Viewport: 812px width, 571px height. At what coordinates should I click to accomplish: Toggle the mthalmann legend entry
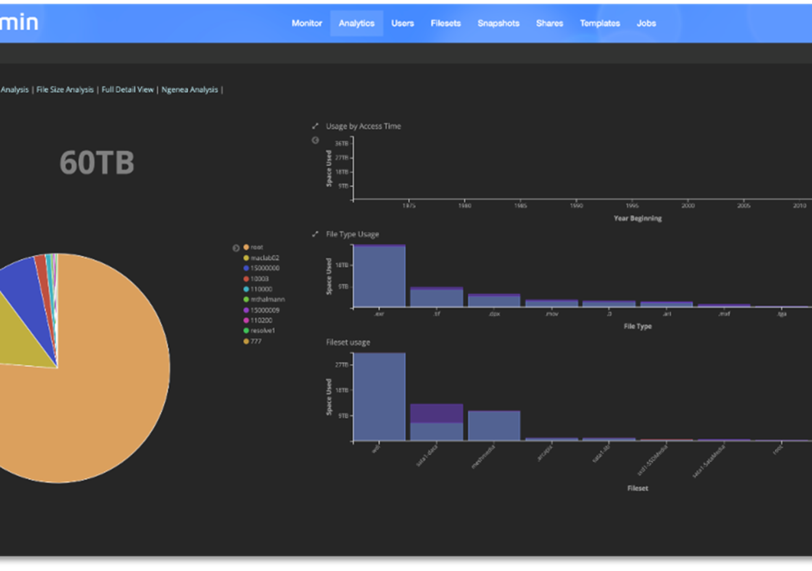tap(264, 299)
